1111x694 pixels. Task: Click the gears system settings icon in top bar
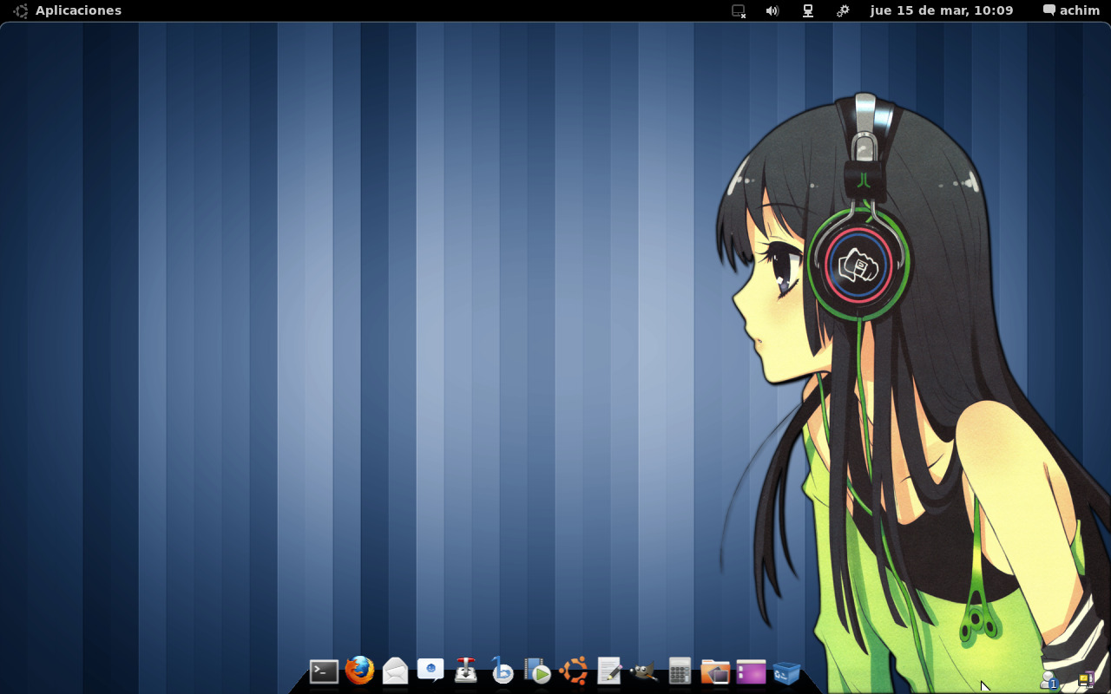pos(843,10)
